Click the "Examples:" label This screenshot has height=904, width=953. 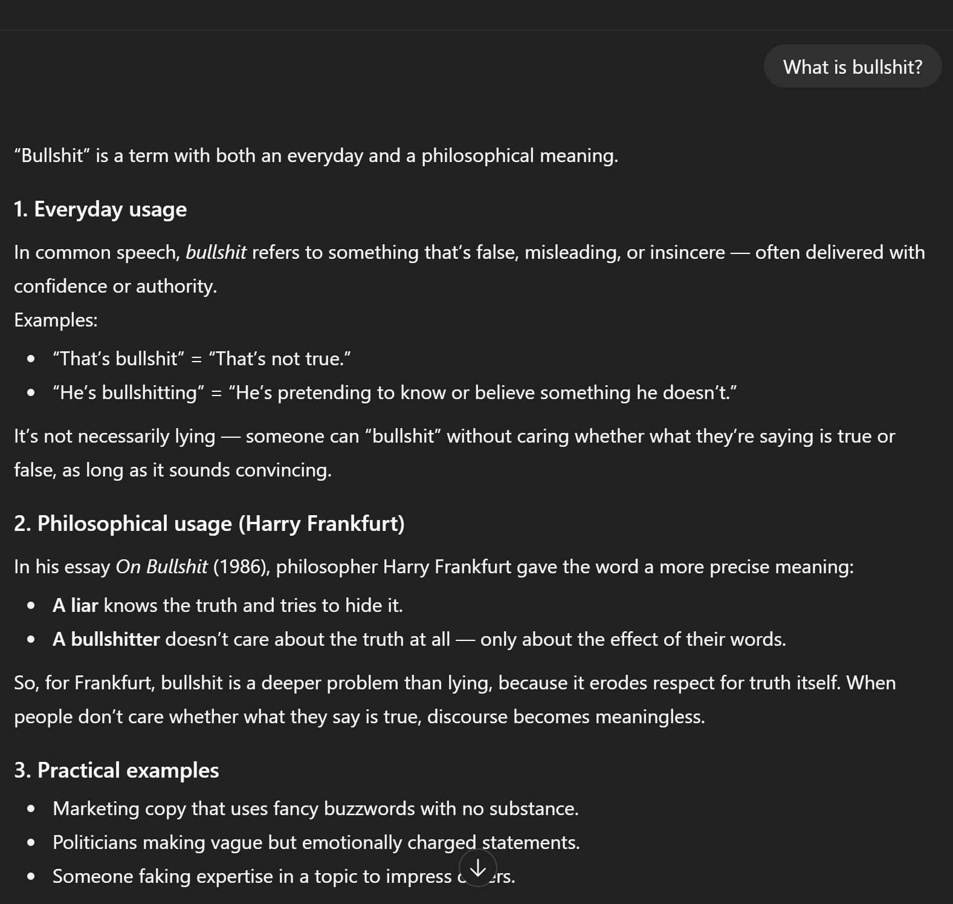click(x=56, y=320)
